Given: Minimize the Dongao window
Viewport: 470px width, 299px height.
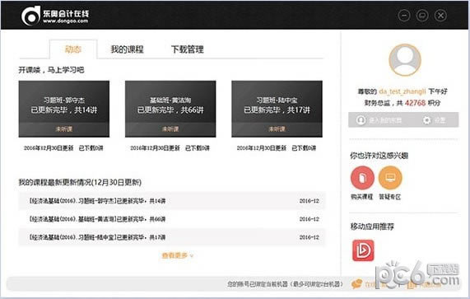Looking at the screenshot, I should 404,16.
